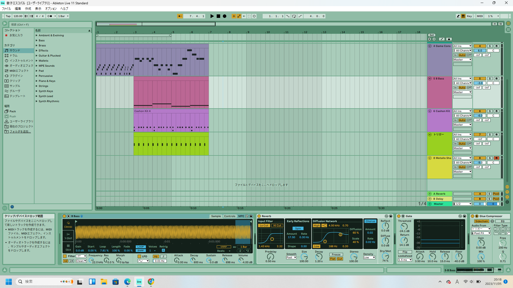Click the Key map mode button

(x=469, y=16)
